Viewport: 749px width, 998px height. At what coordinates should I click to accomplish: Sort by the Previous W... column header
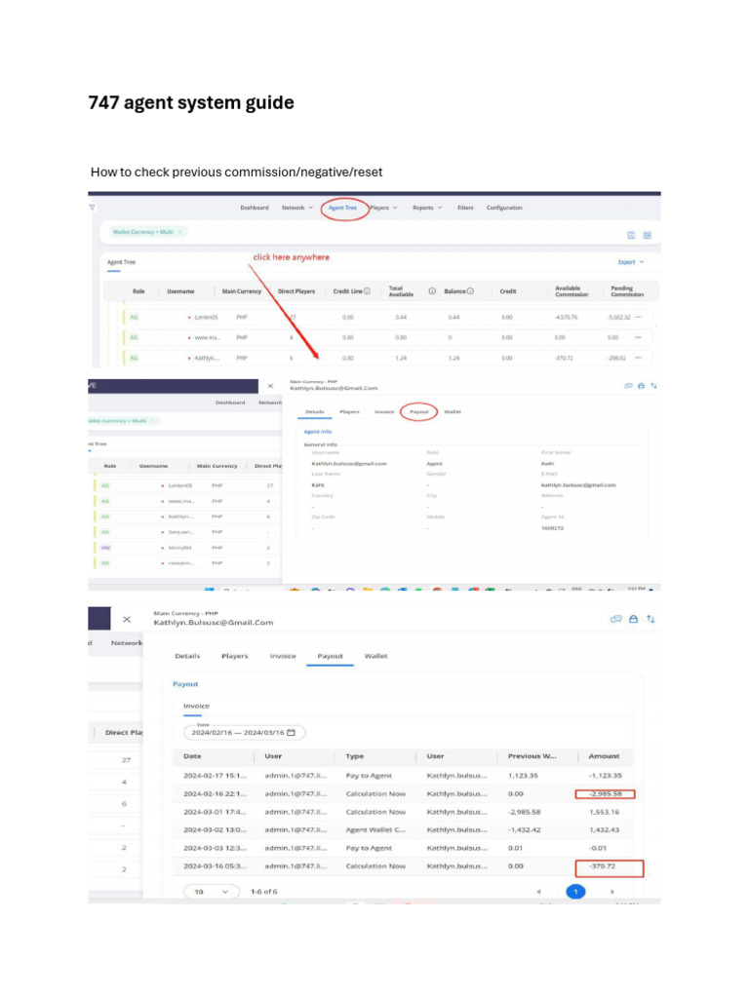click(x=532, y=756)
